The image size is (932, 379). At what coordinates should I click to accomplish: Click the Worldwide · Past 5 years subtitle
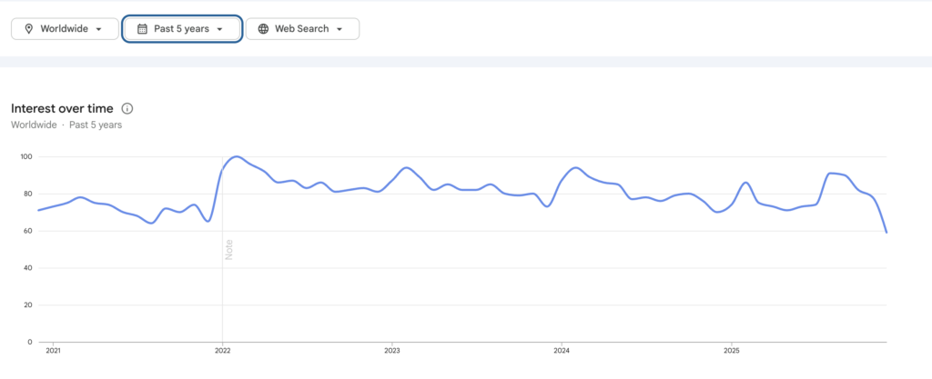click(66, 125)
